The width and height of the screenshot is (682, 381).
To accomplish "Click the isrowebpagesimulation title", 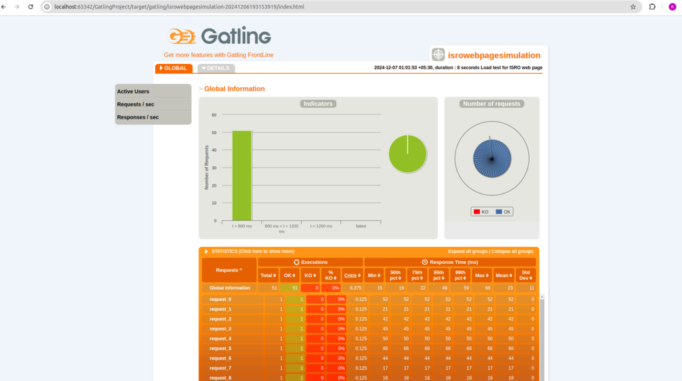I will tap(494, 55).
